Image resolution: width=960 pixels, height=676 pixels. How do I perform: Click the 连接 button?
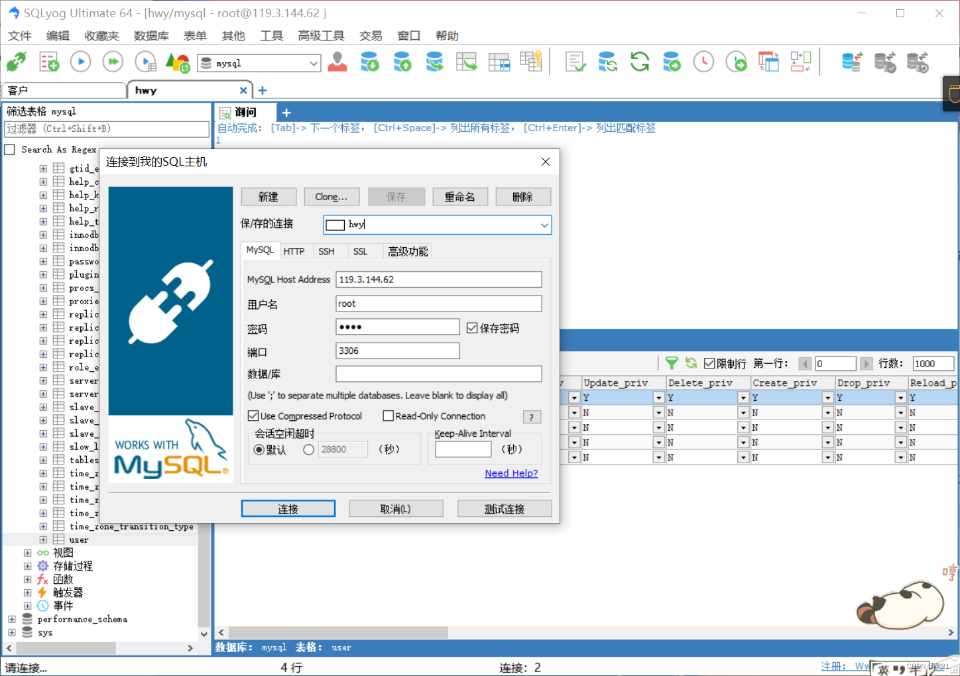(x=288, y=508)
